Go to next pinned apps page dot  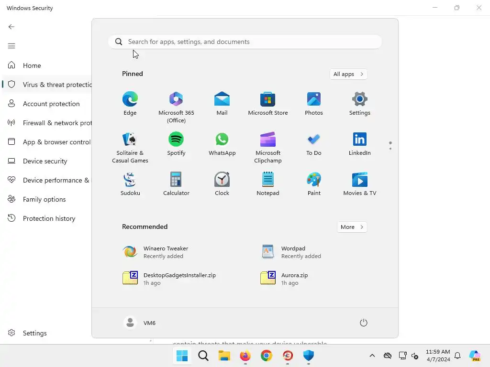tap(390, 149)
